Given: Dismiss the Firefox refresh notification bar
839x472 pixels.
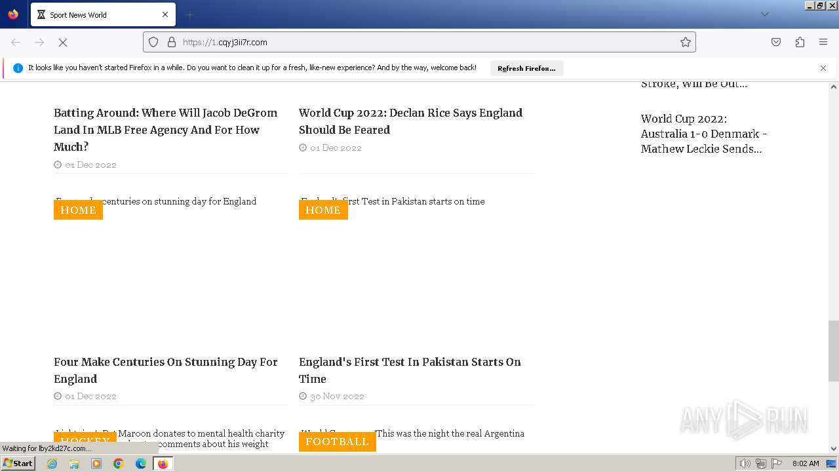Looking at the screenshot, I should coord(823,68).
